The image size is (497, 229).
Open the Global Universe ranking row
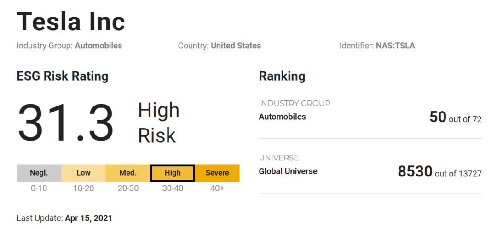tap(288, 171)
